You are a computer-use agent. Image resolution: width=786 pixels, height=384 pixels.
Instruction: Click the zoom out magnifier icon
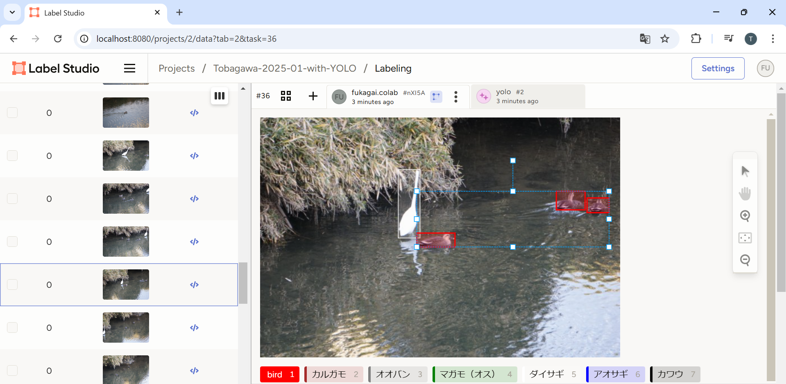click(x=745, y=260)
